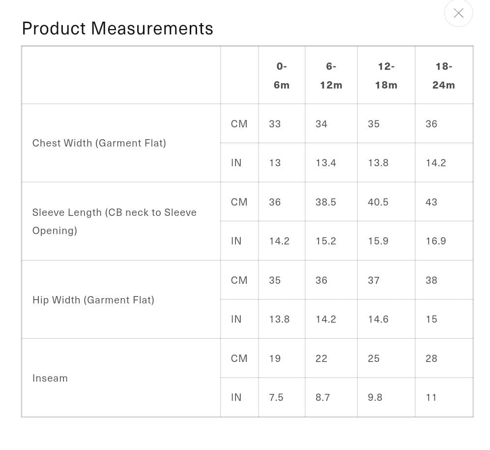Click the Chest Width (Garment Flat) row label
This screenshot has height=450, width=490.
99,143
